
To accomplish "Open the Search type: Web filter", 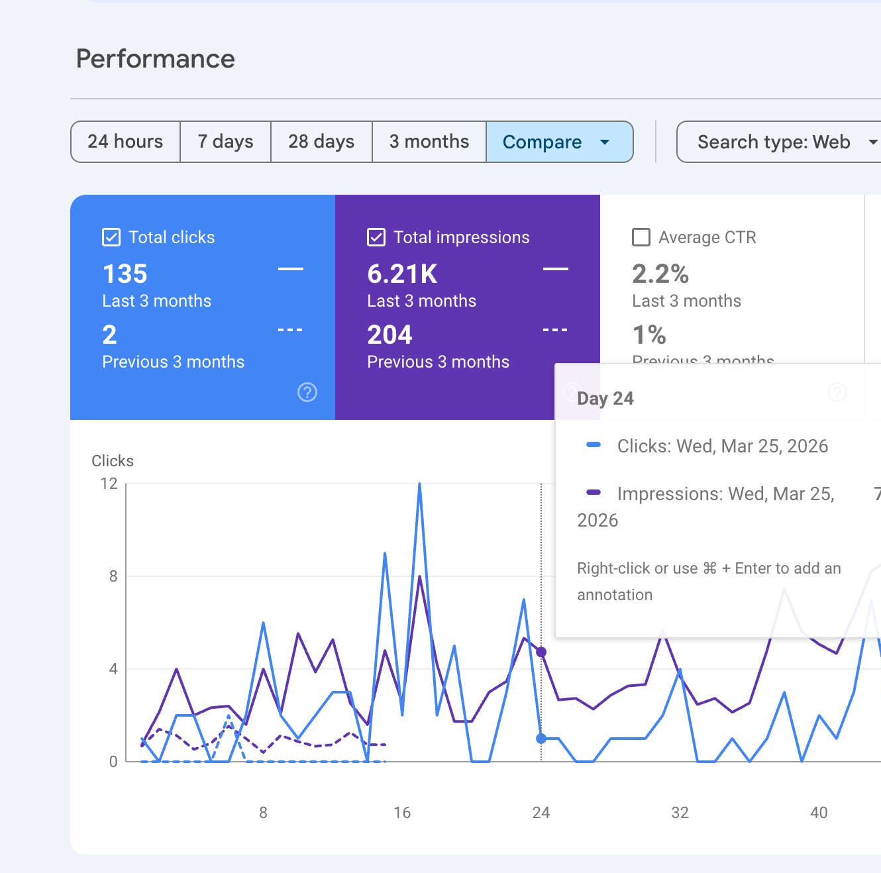I will (x=780, y=142).
